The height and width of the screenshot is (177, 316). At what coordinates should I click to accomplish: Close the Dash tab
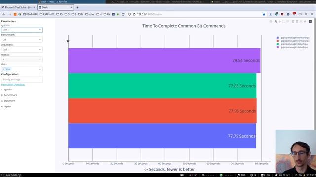tap(71, 7)
